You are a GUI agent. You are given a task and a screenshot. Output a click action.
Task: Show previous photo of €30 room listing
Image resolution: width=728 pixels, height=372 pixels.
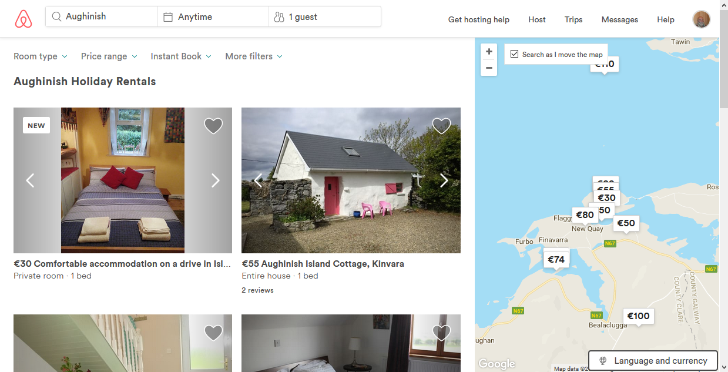pyautogui.click(x=31, y=180)
